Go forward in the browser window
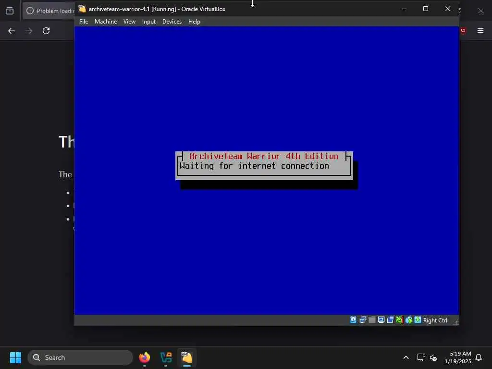492x369 pixels. pos(29,31)
